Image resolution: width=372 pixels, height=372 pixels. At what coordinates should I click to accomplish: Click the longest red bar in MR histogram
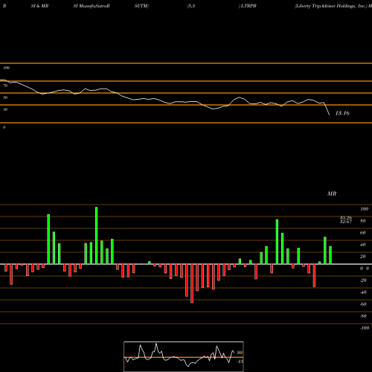192,283
